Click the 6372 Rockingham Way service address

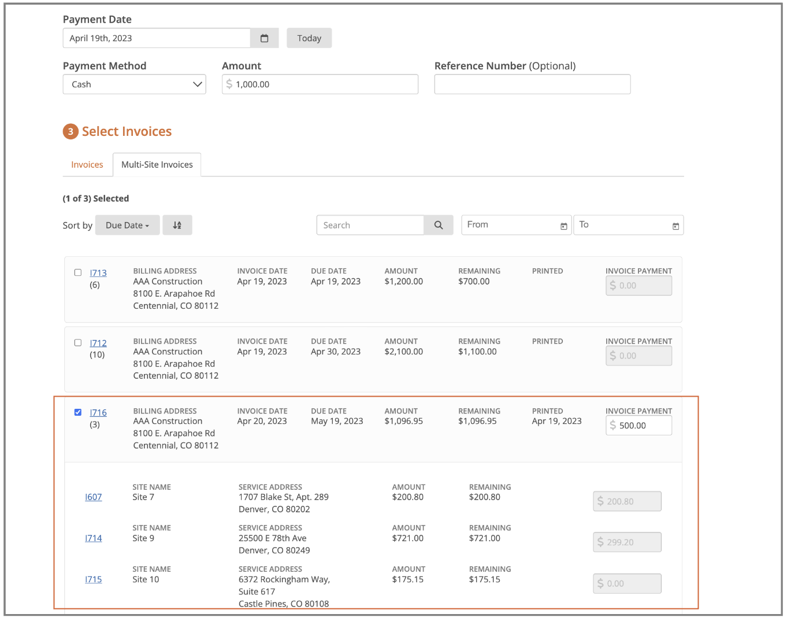pyautogui.click(x=284, y=591)
